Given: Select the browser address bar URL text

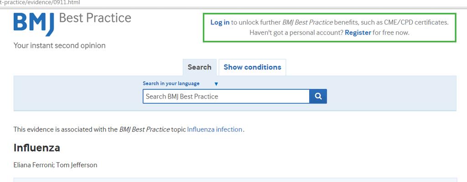Looking at the screenshot, I should click(x=40, y=3).
